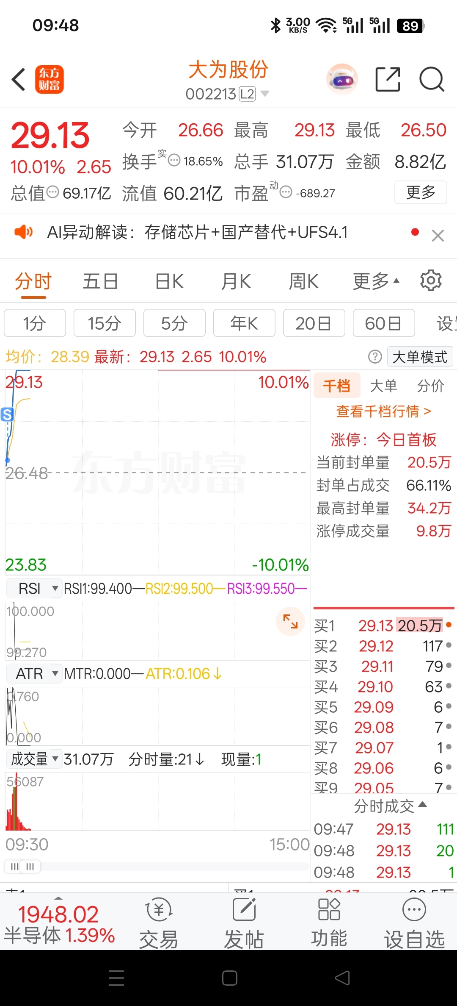
Task: Close the AI异动解读 banner
Action: pos(438,235)
